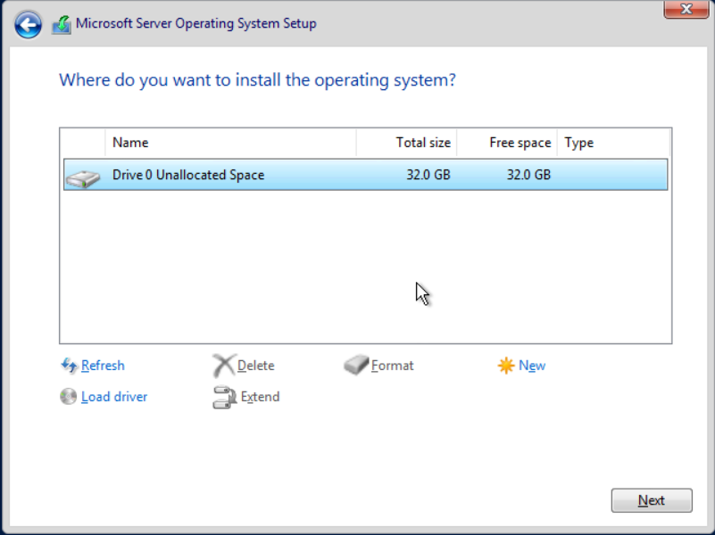Select the Drive 0 Unallocated Space row
The image size is (715, 535).
tap(357, 175)
